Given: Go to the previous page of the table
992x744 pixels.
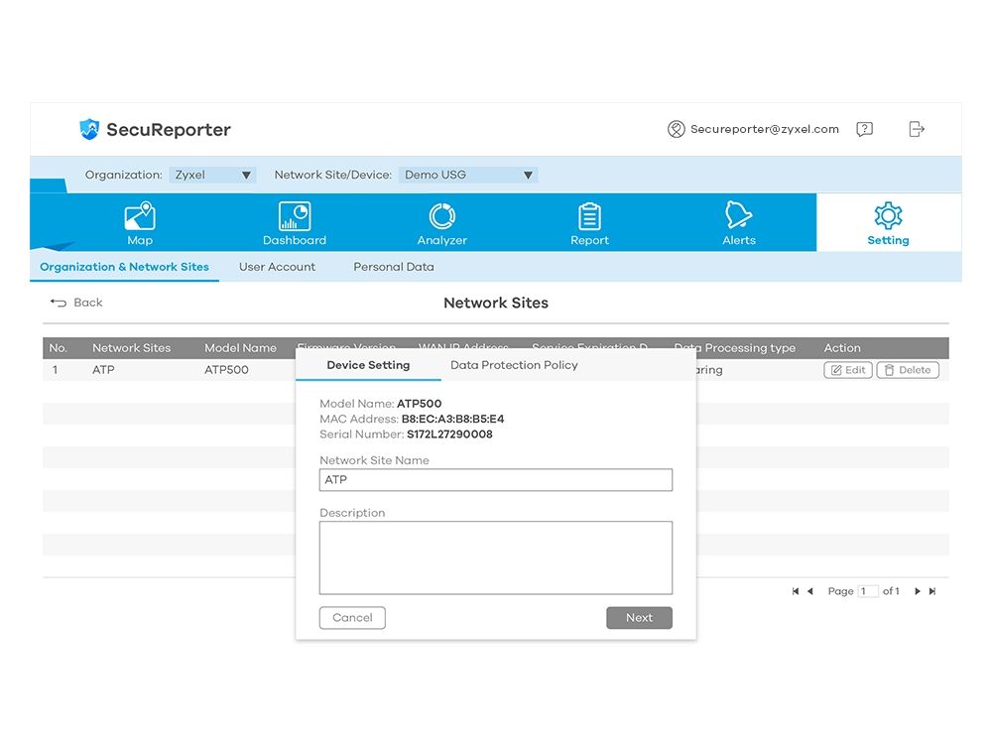Looking at the screenshot, I should coord(809,591).
